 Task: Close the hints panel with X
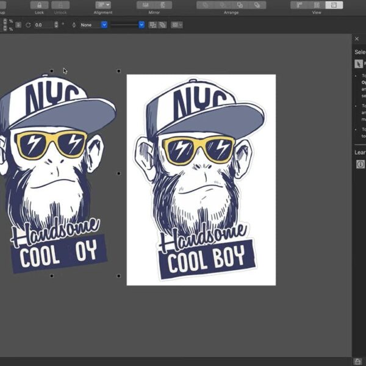357,38
